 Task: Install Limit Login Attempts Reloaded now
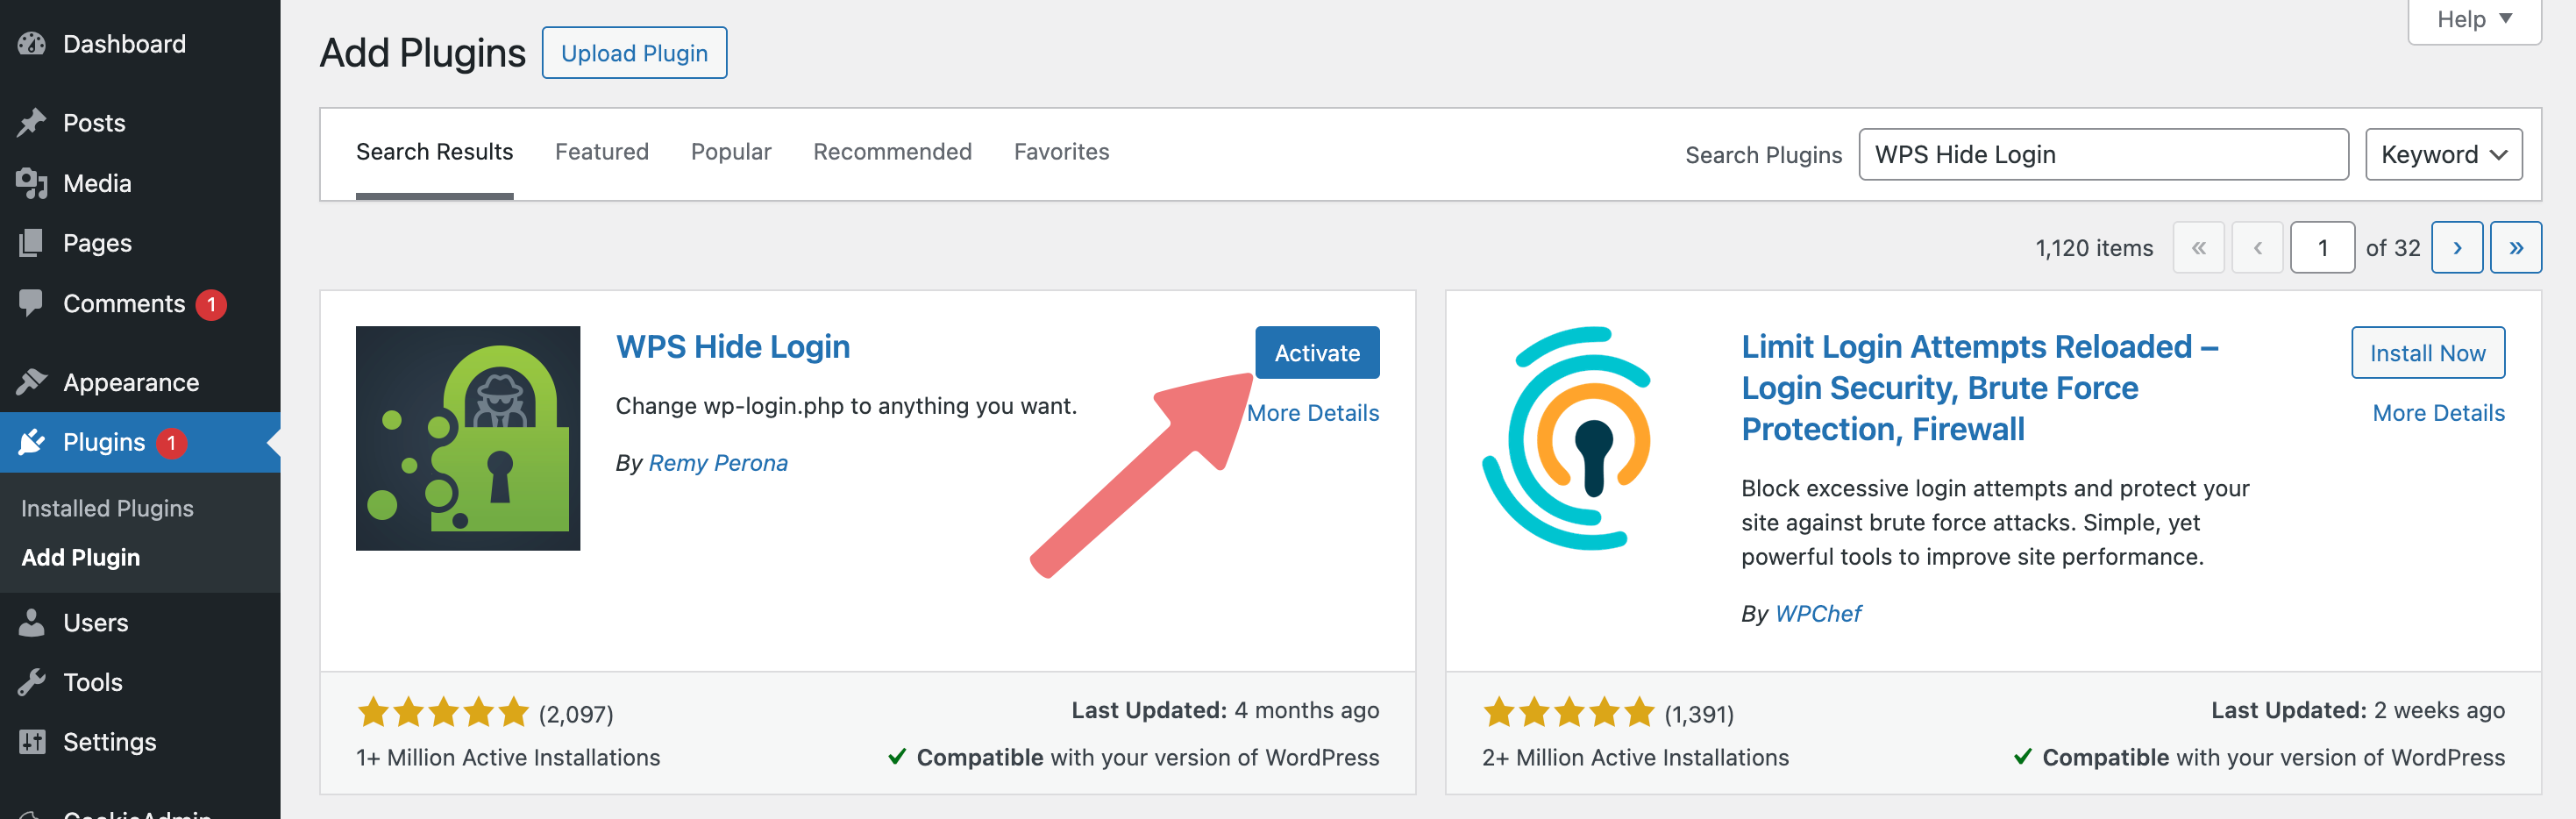[x=2427, y=353]
